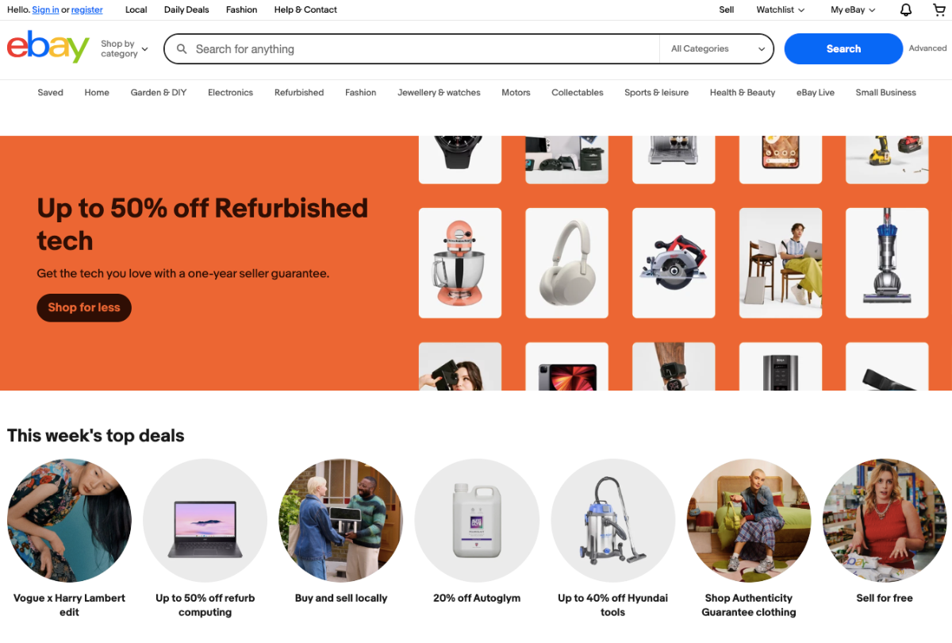The image size is (952, 643).
Task: Open the All Categories dropdown
Action: click(717, 49)
